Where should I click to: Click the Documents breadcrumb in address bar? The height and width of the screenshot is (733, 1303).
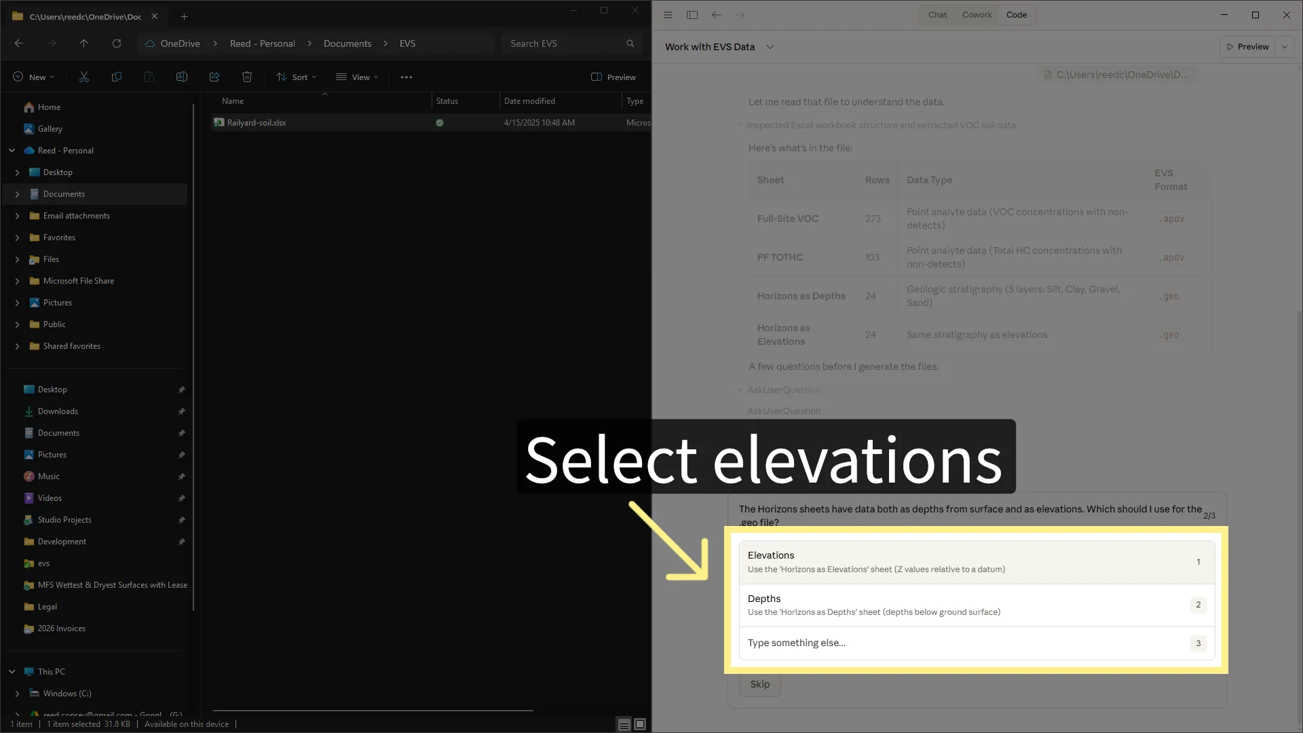click(347, 43)
